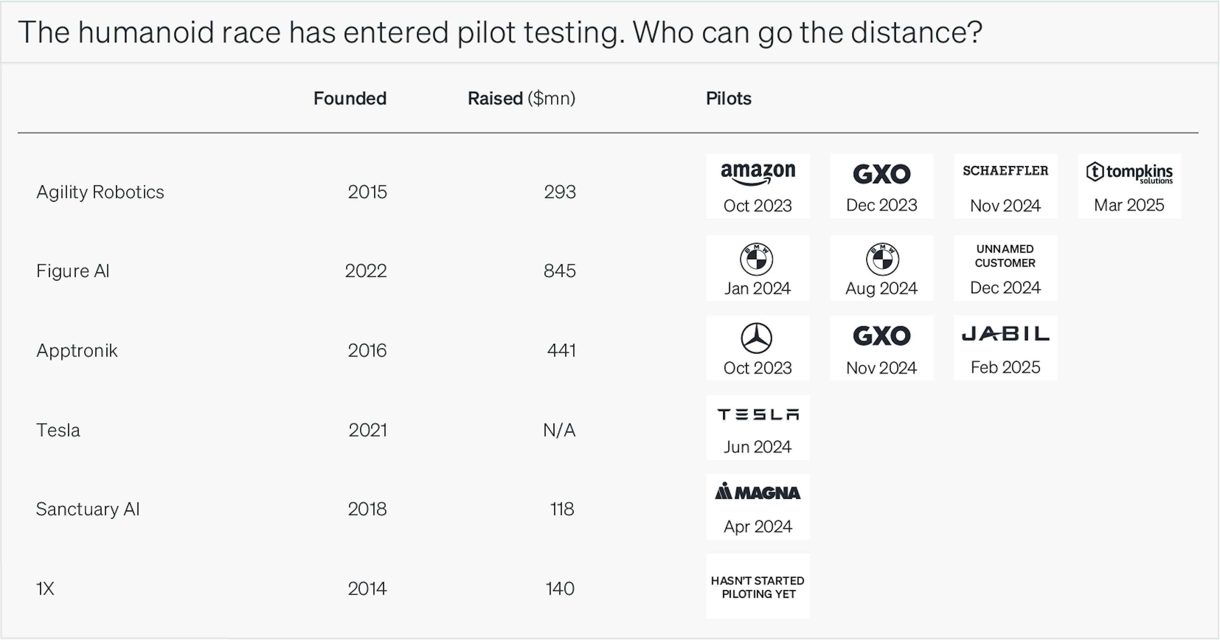Click the BMW logo dated Aug 2024
The image size is (1220, 640).
[882, 259]
